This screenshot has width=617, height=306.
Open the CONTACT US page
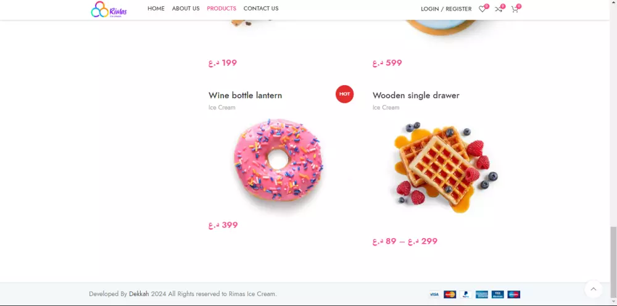pos(261,9)
